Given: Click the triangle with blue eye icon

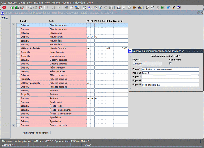Looking at the screenshot, I should [139, 8].
